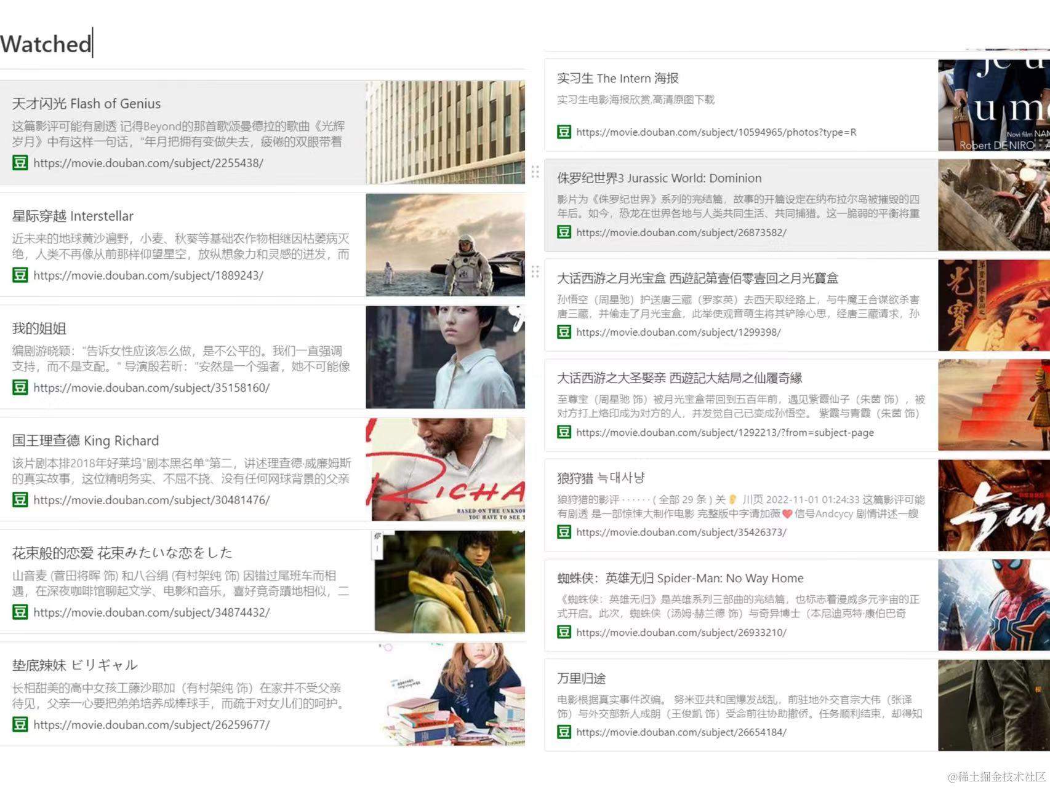Select the Douban favicon under Spider-Man: No Way Home
The image size is (1050, 787).
pyautogui.click(x=564, y=632)
